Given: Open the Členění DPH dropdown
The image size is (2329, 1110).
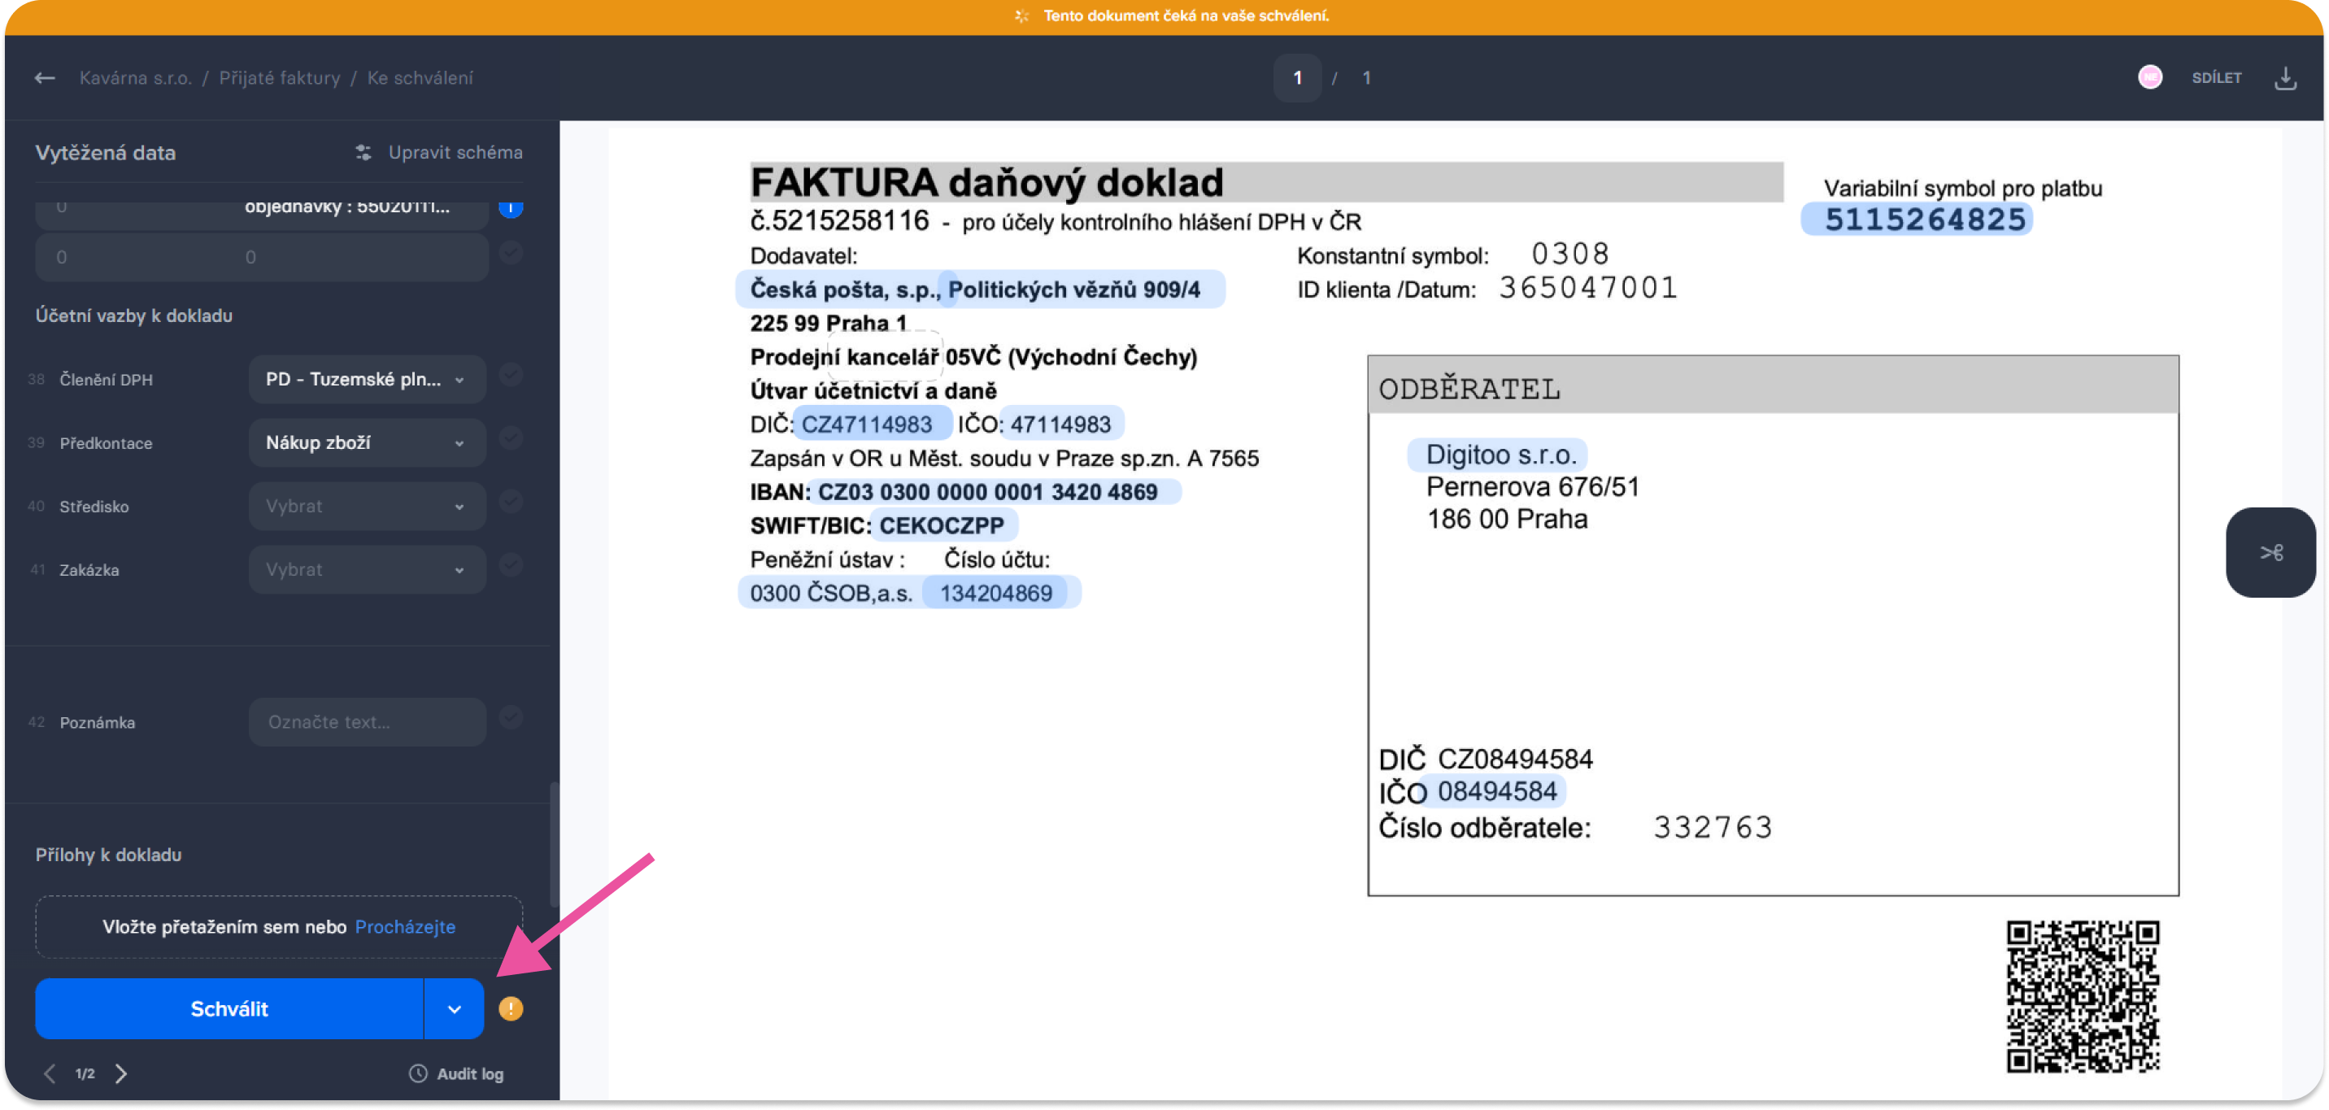Looking at the screenshot, I should [367, 380].
